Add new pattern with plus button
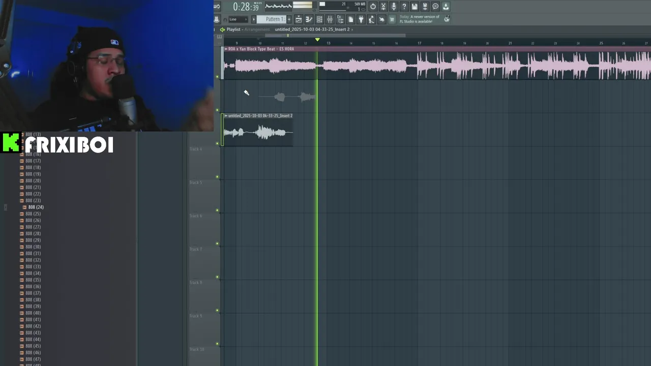The height and width of the screenshot is (366, 651). coord(289,19)
